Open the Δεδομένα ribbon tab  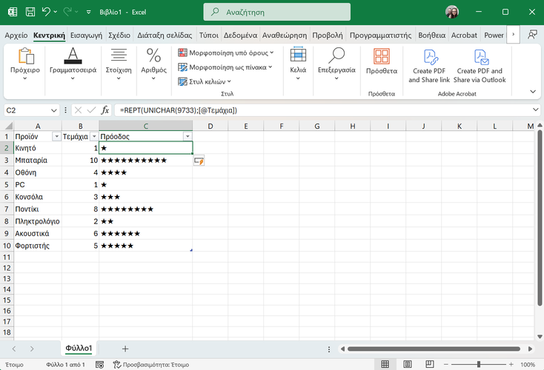click(x=240, y=35)
